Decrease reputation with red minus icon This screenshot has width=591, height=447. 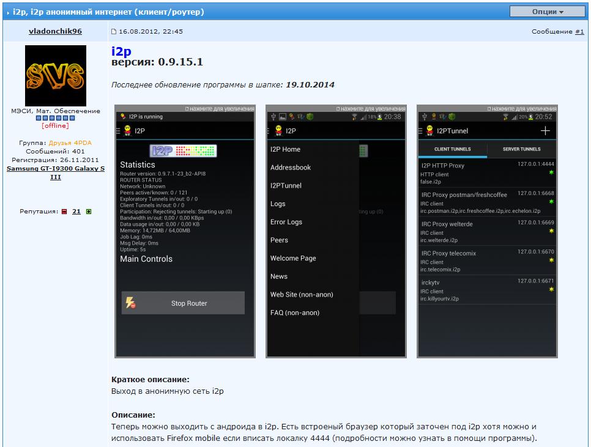[64, 212]
